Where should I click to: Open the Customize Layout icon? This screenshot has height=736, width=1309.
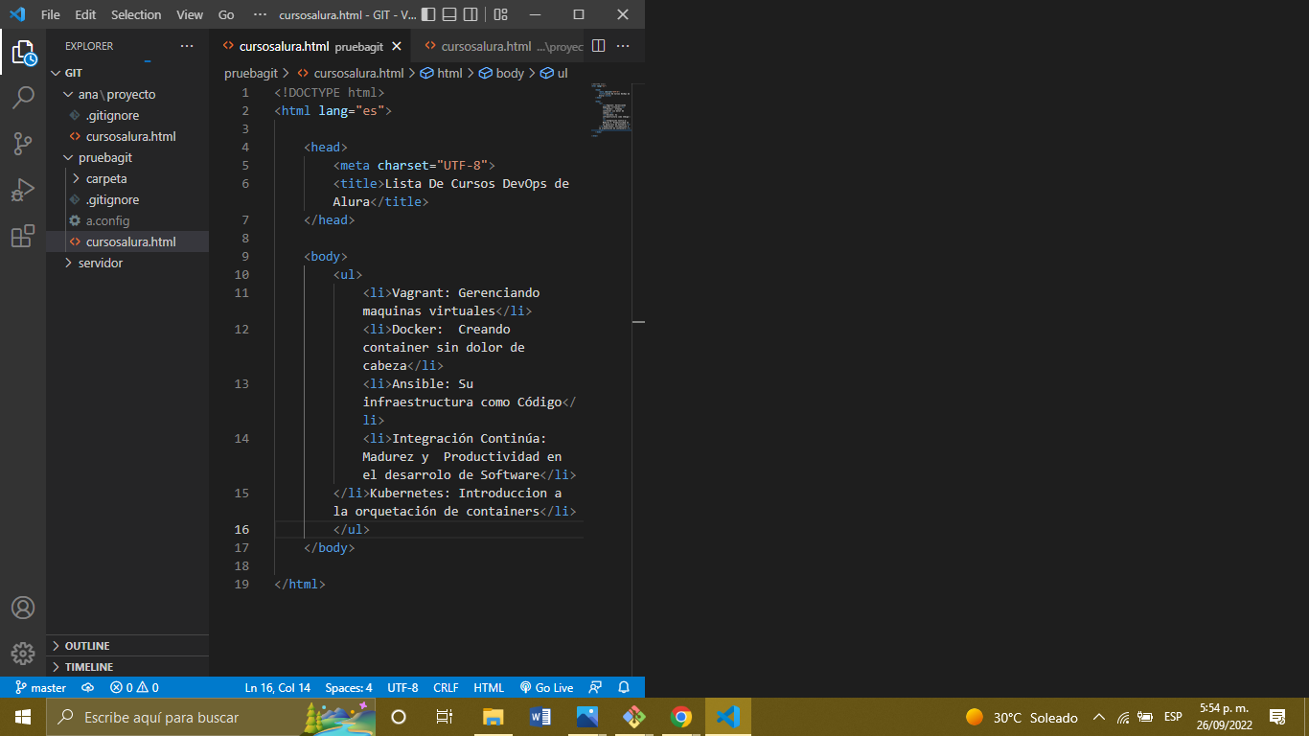(x=501, y=14)
